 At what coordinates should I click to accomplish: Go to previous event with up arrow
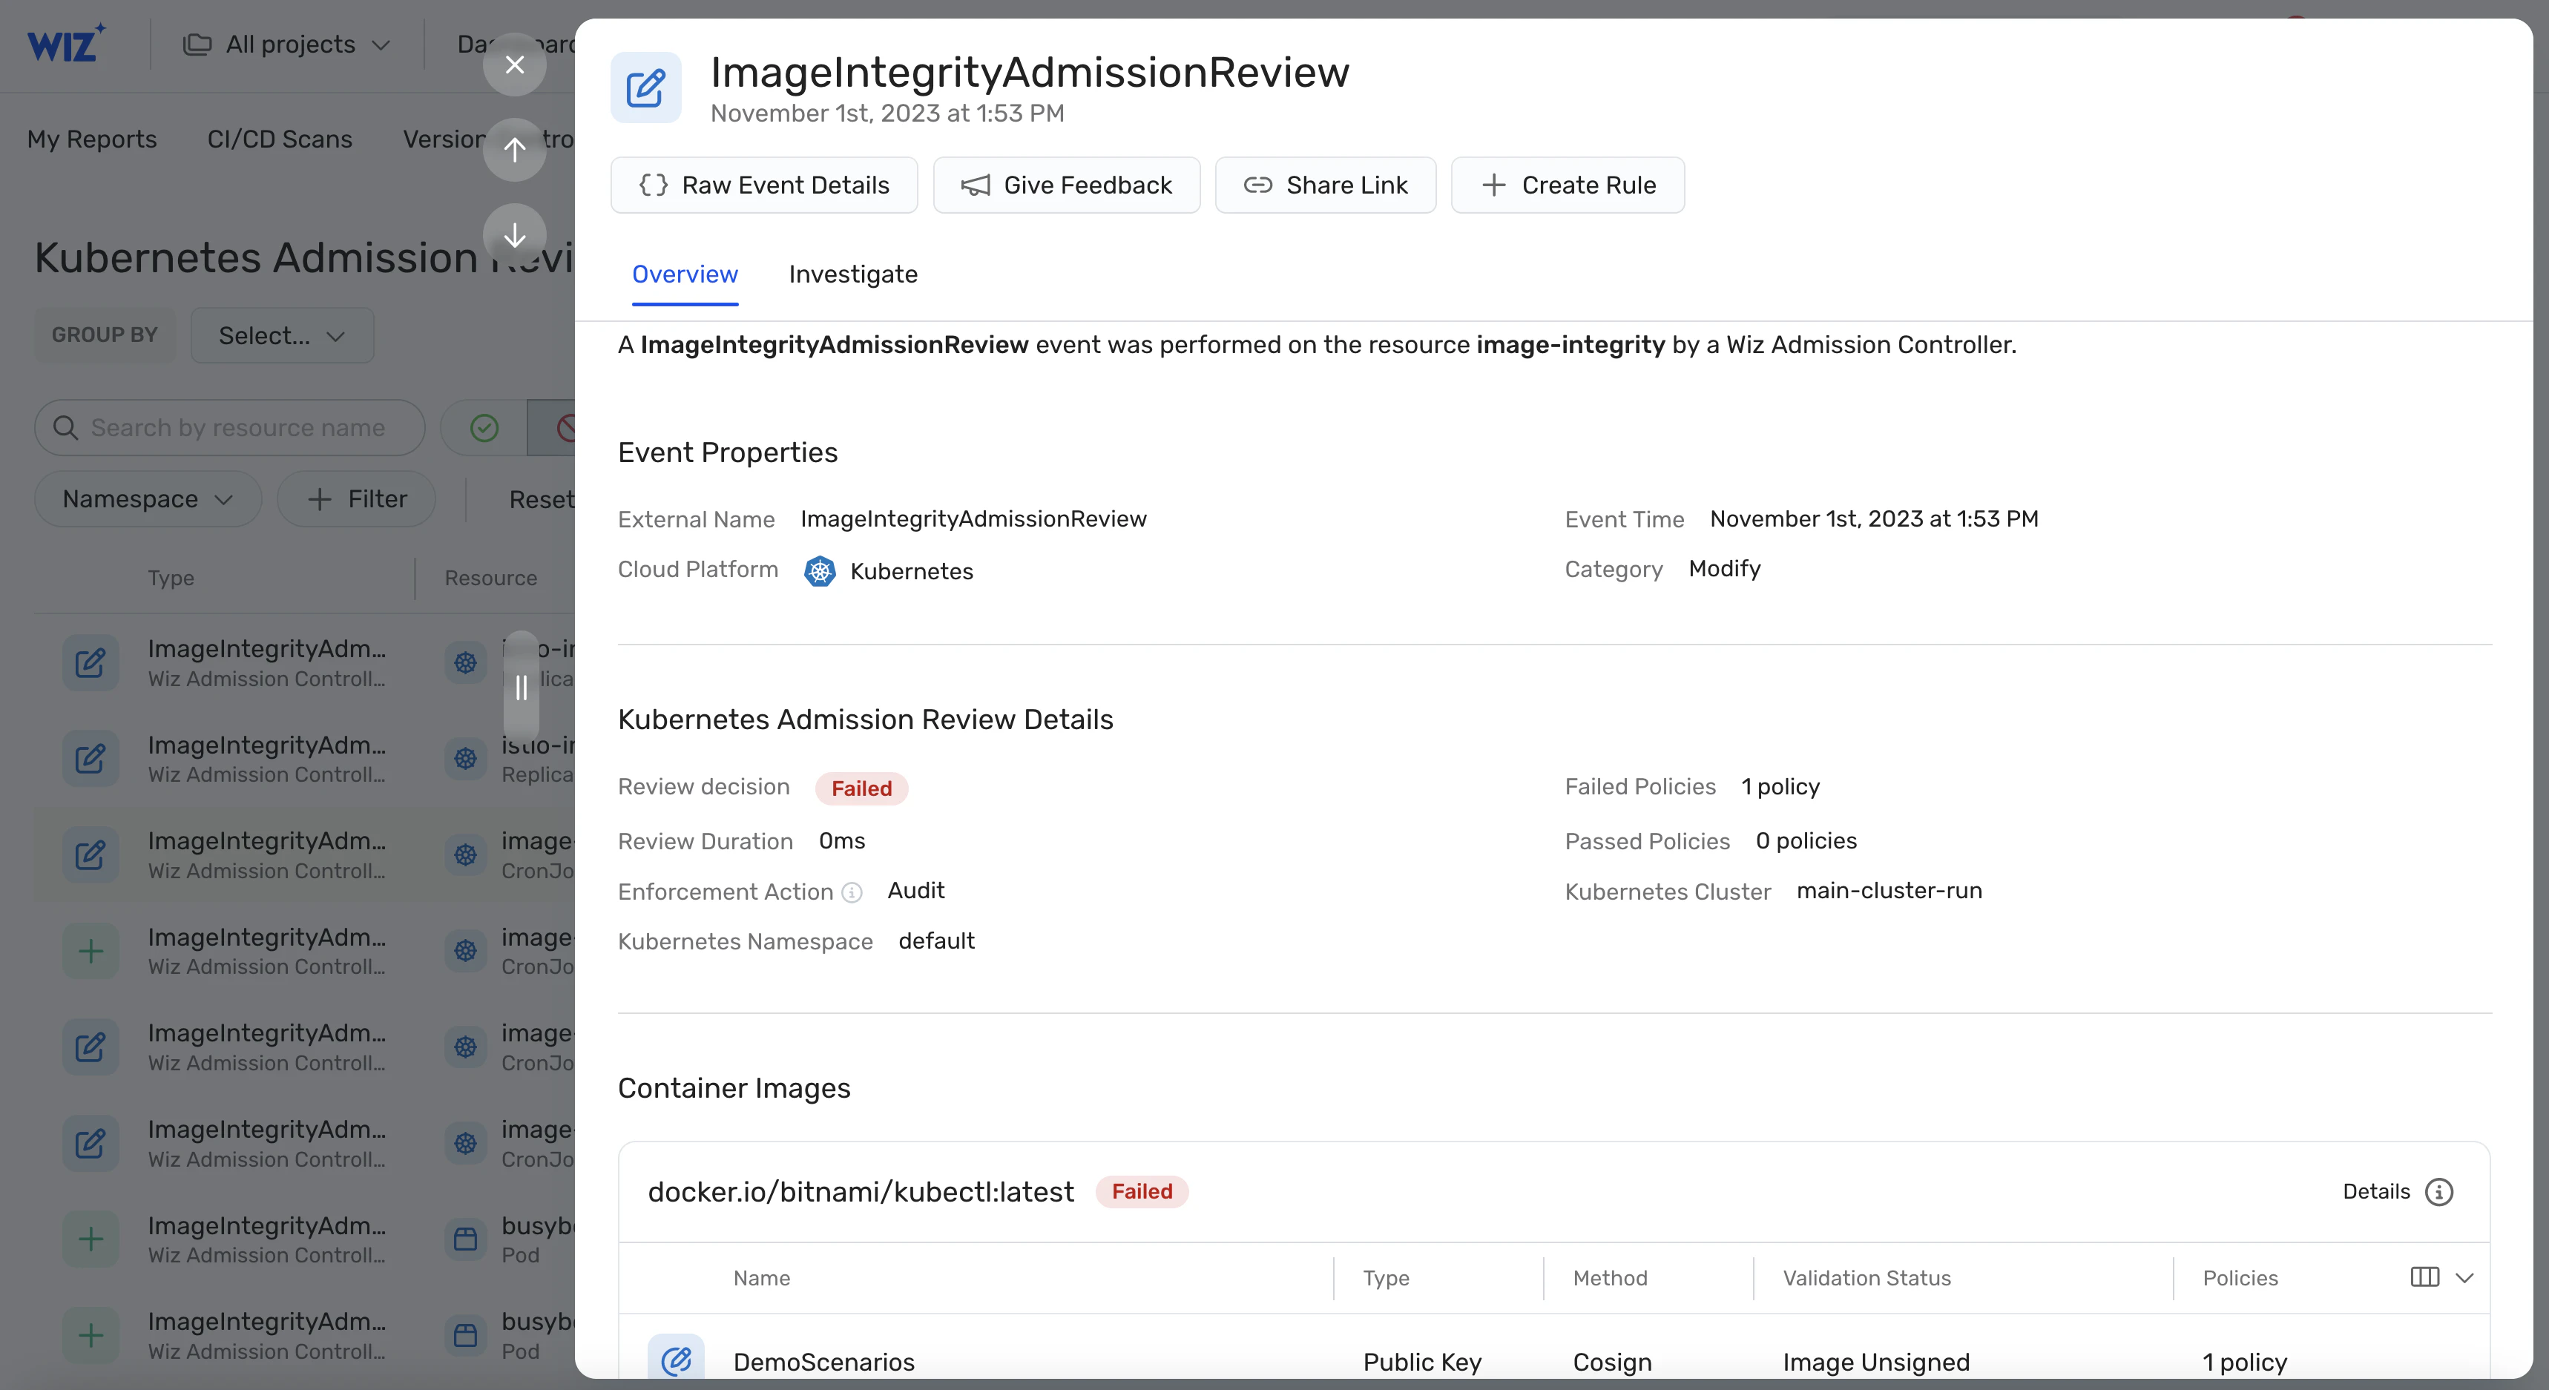(515, 149)
